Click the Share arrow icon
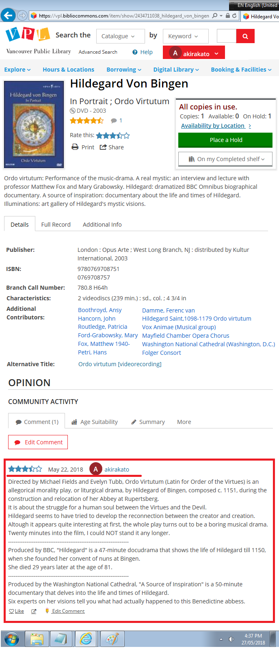 (x=103, y=147)
